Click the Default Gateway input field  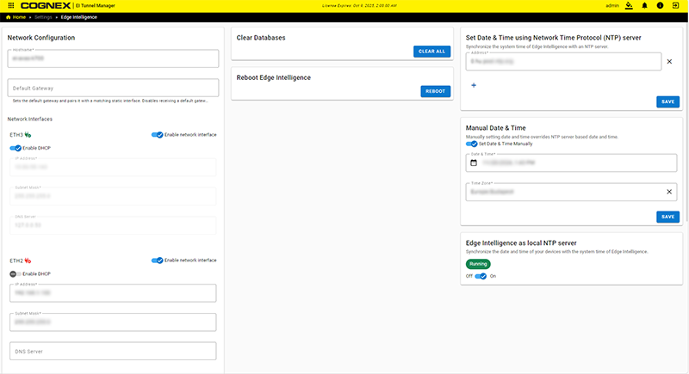pos(112,88)
